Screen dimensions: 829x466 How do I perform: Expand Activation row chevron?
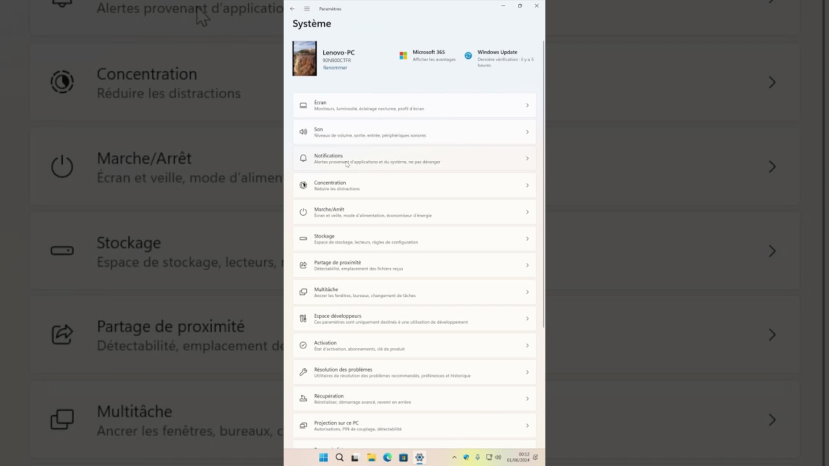[x=527, y=346]
